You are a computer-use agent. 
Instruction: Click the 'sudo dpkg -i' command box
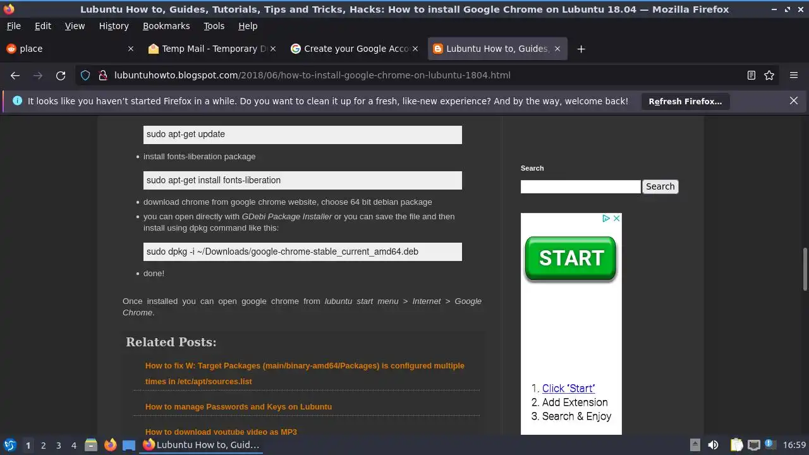(x=303, y=252)
